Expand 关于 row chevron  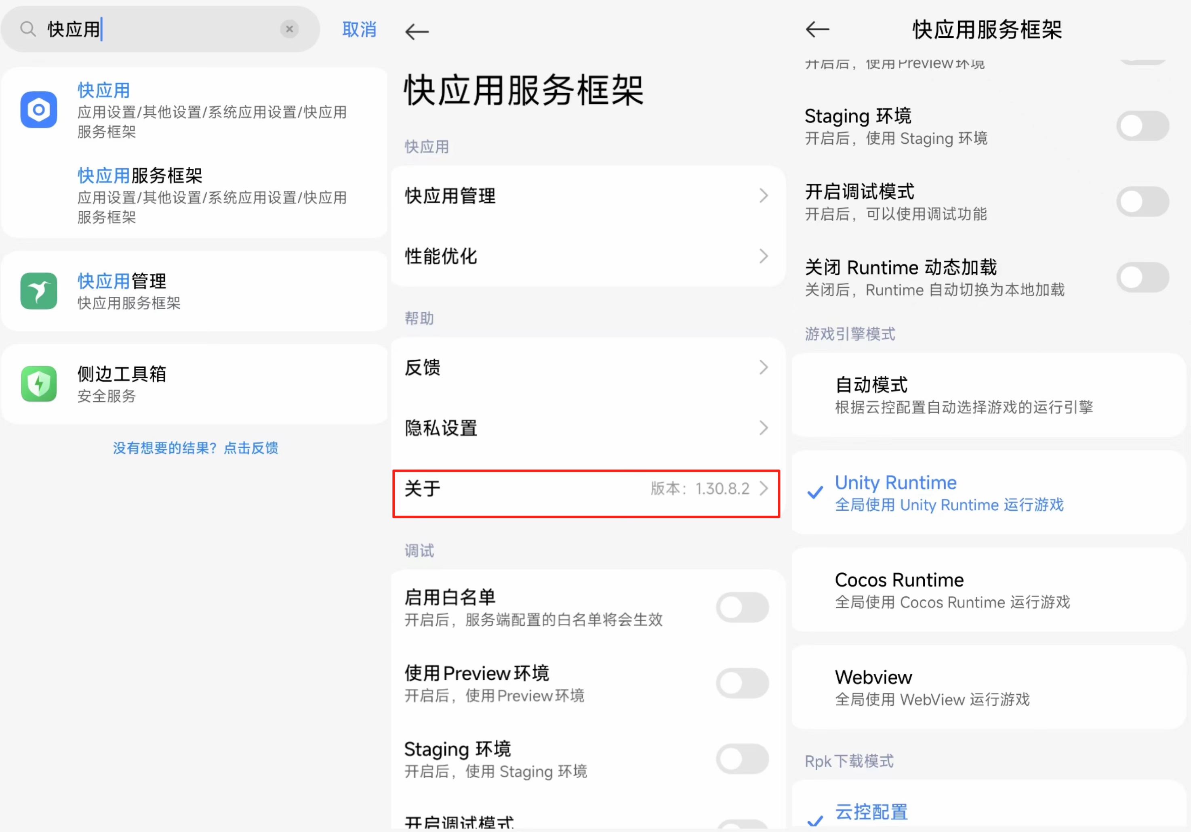tap(763, 488)
